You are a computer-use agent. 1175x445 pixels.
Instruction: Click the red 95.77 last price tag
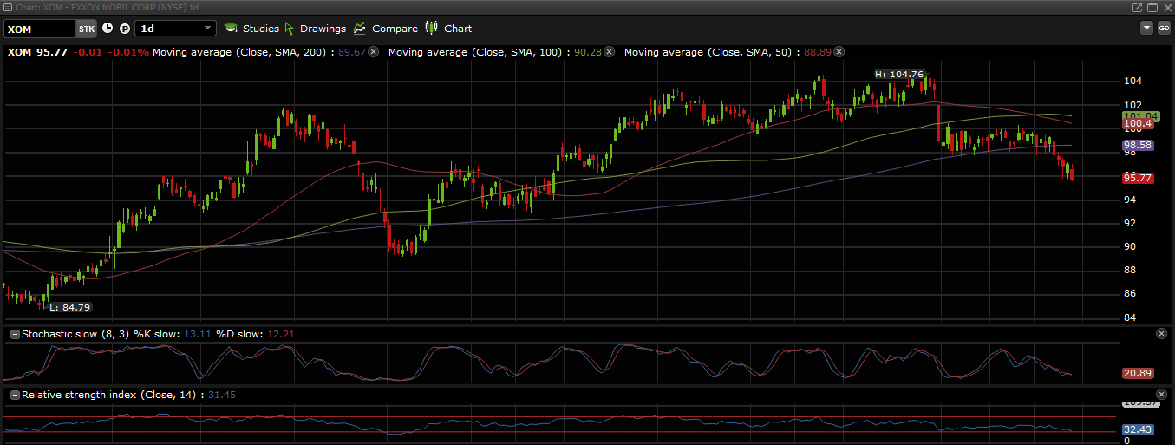[1137, 178]
